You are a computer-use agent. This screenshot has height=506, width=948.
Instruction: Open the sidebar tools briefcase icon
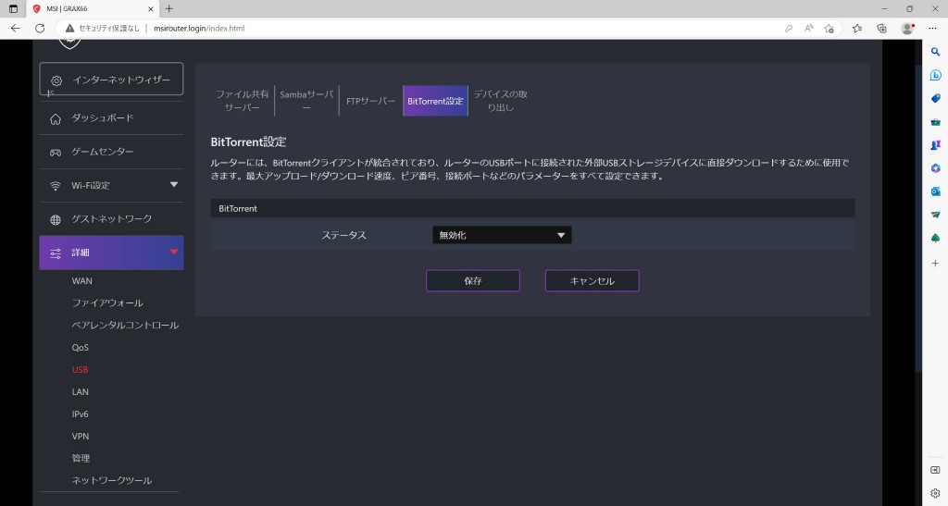point(935,122)
